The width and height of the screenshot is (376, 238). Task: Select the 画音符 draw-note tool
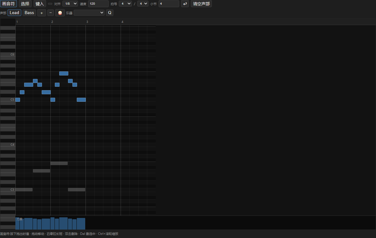(8, 4)
